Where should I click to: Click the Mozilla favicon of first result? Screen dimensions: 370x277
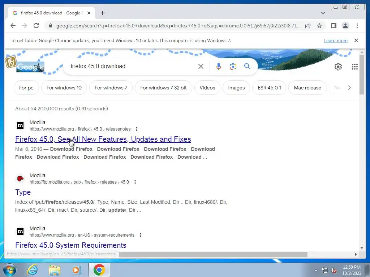(20, 126)
